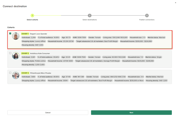The width and height of the screenshot is (179, 117).
Task: Click the COHORT 1 yellow badge
Action: 25,34
